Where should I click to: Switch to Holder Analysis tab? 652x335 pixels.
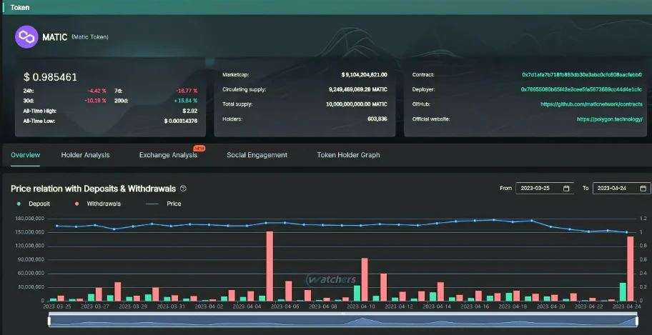tap(85, 155)
